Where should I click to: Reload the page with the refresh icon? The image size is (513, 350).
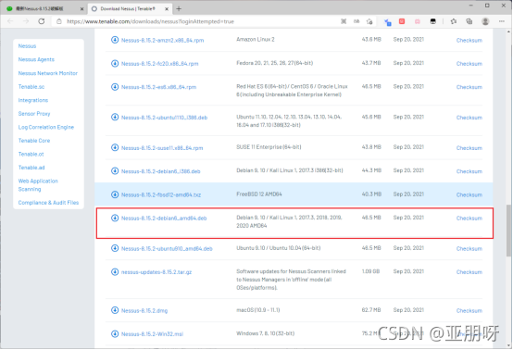(42, 21)
